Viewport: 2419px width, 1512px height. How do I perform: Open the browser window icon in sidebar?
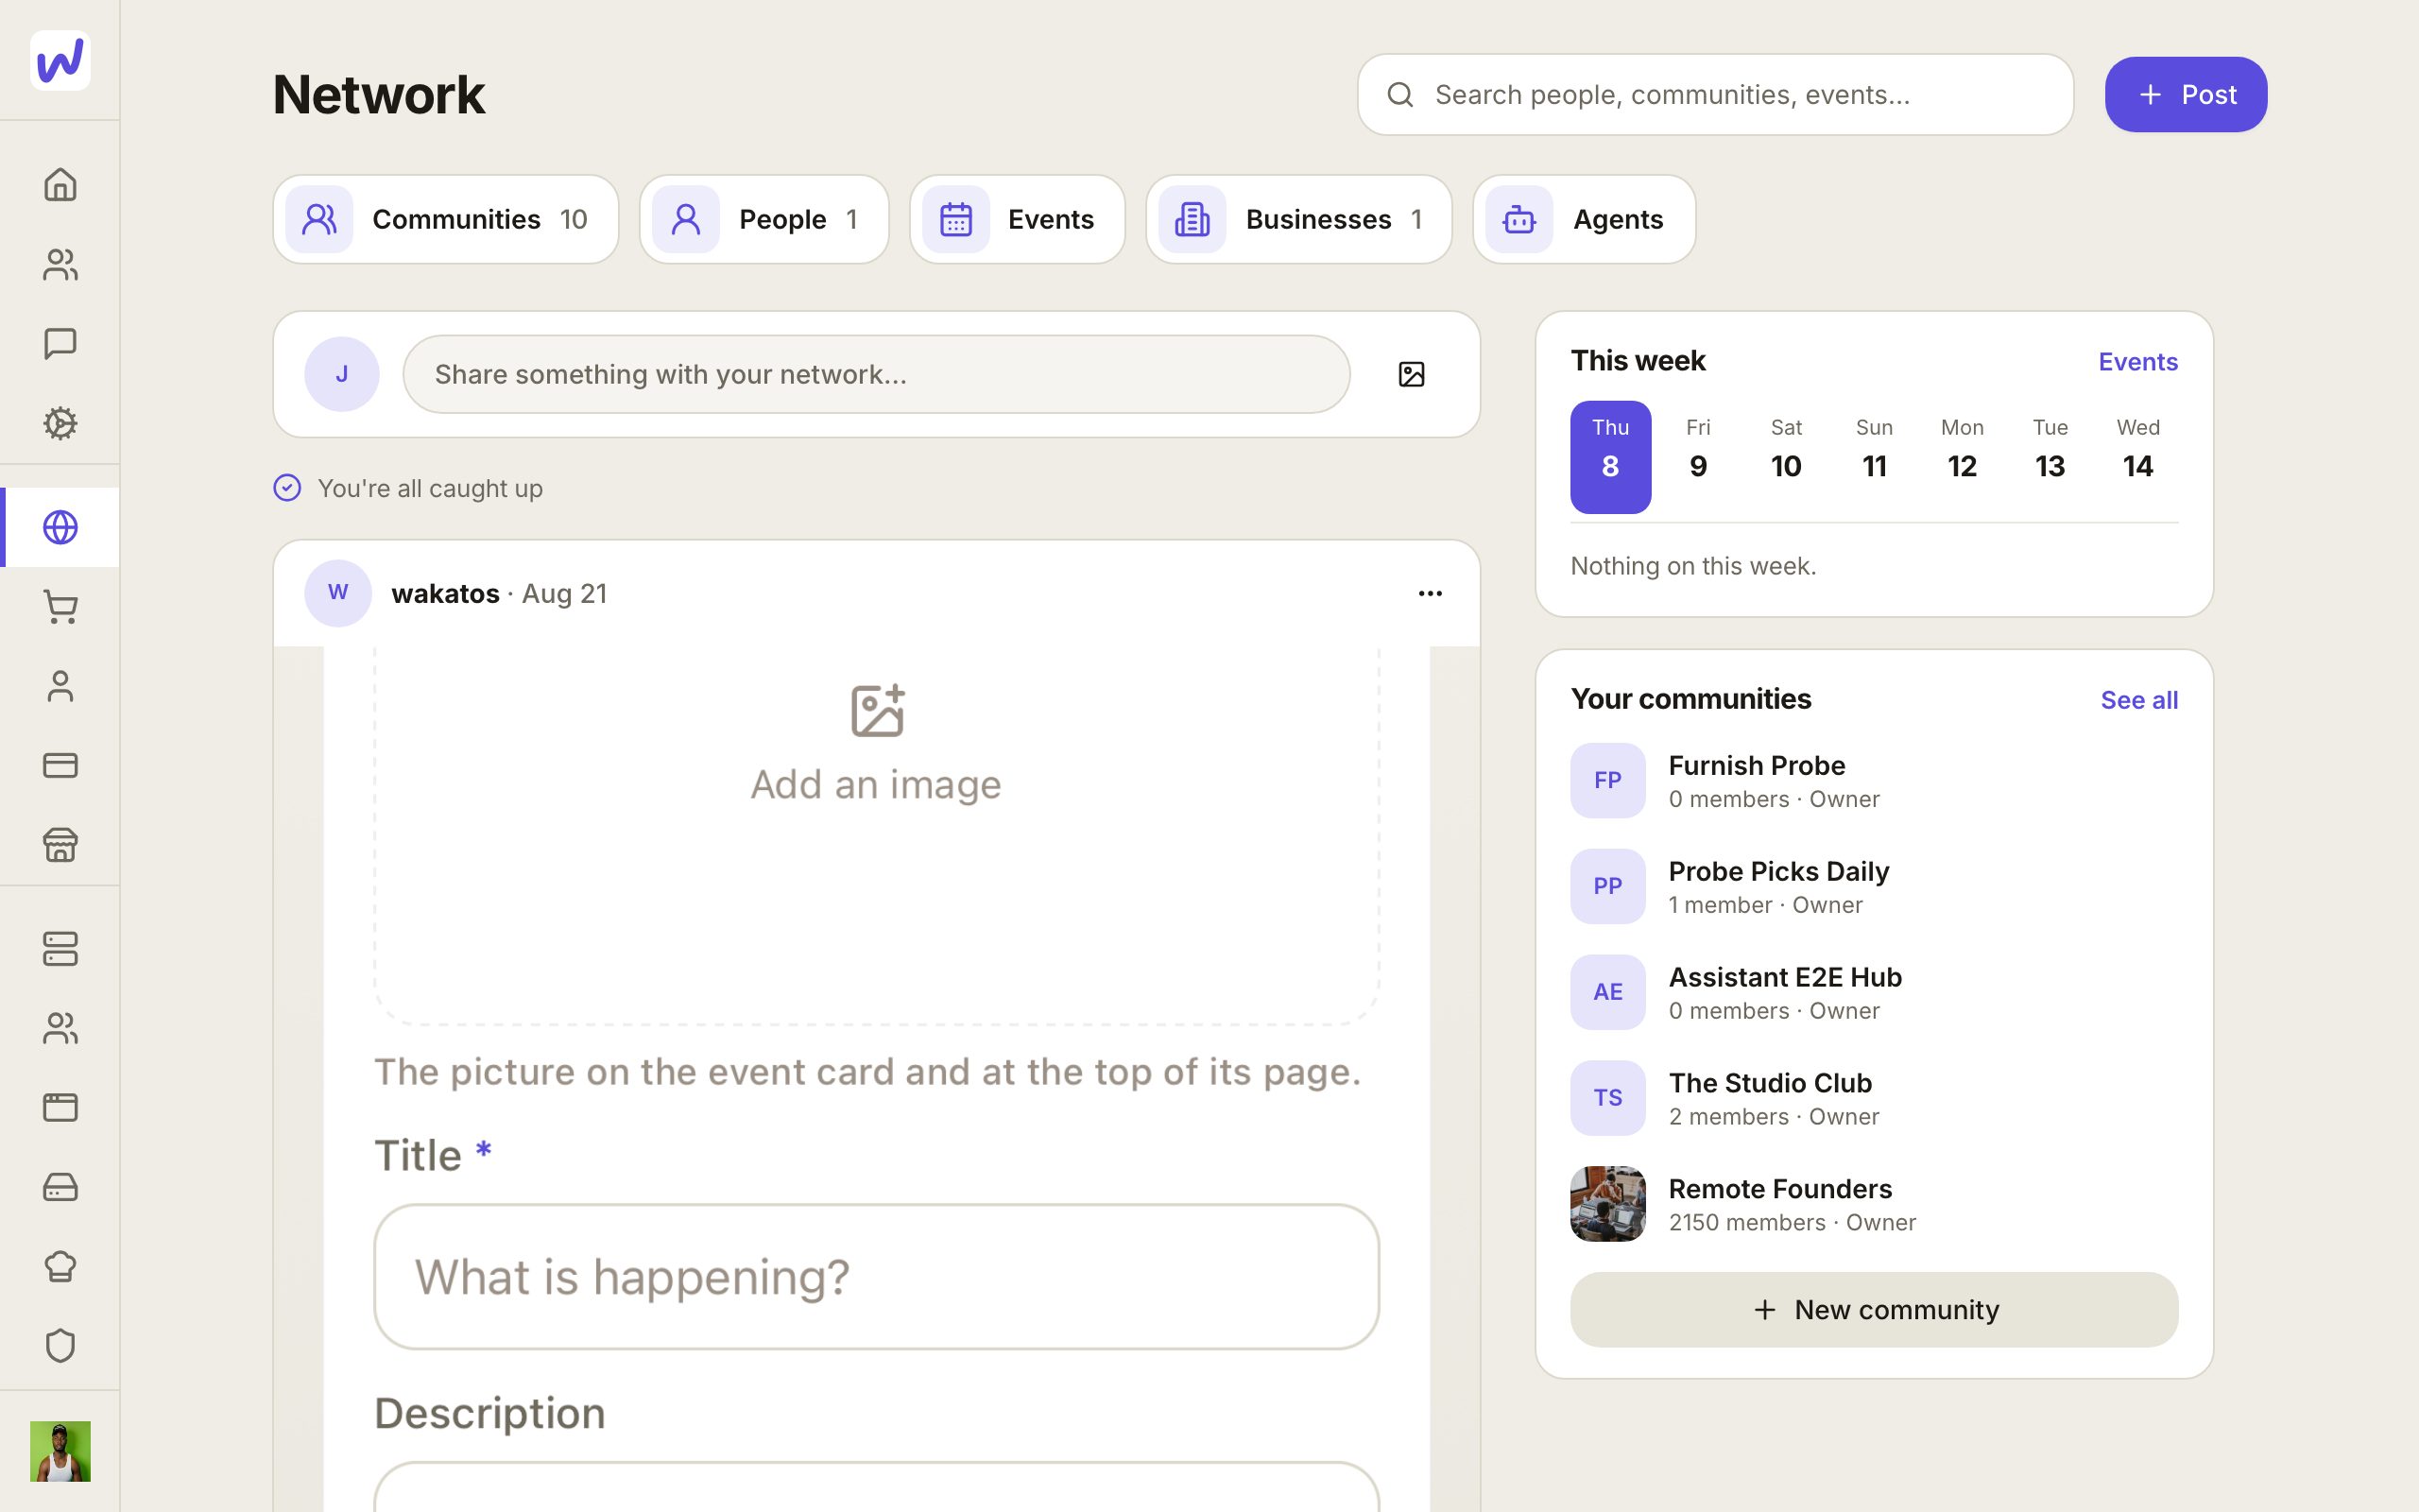pos(60,1107)
